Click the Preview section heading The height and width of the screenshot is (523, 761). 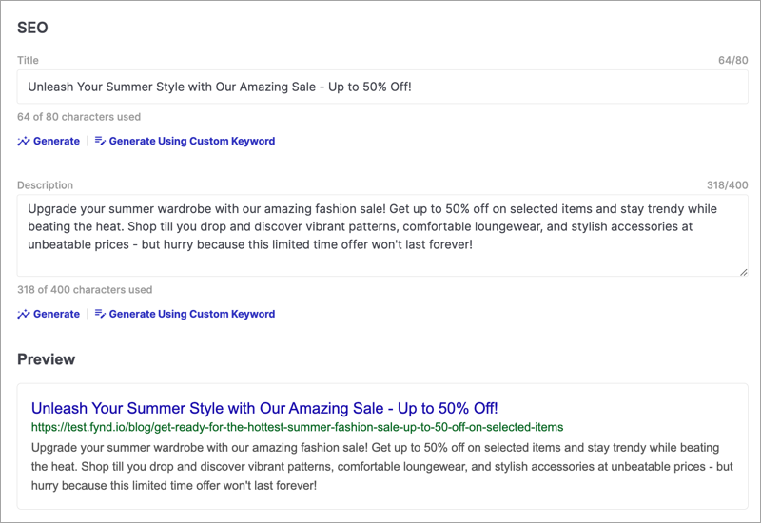[x=46, y=359]
